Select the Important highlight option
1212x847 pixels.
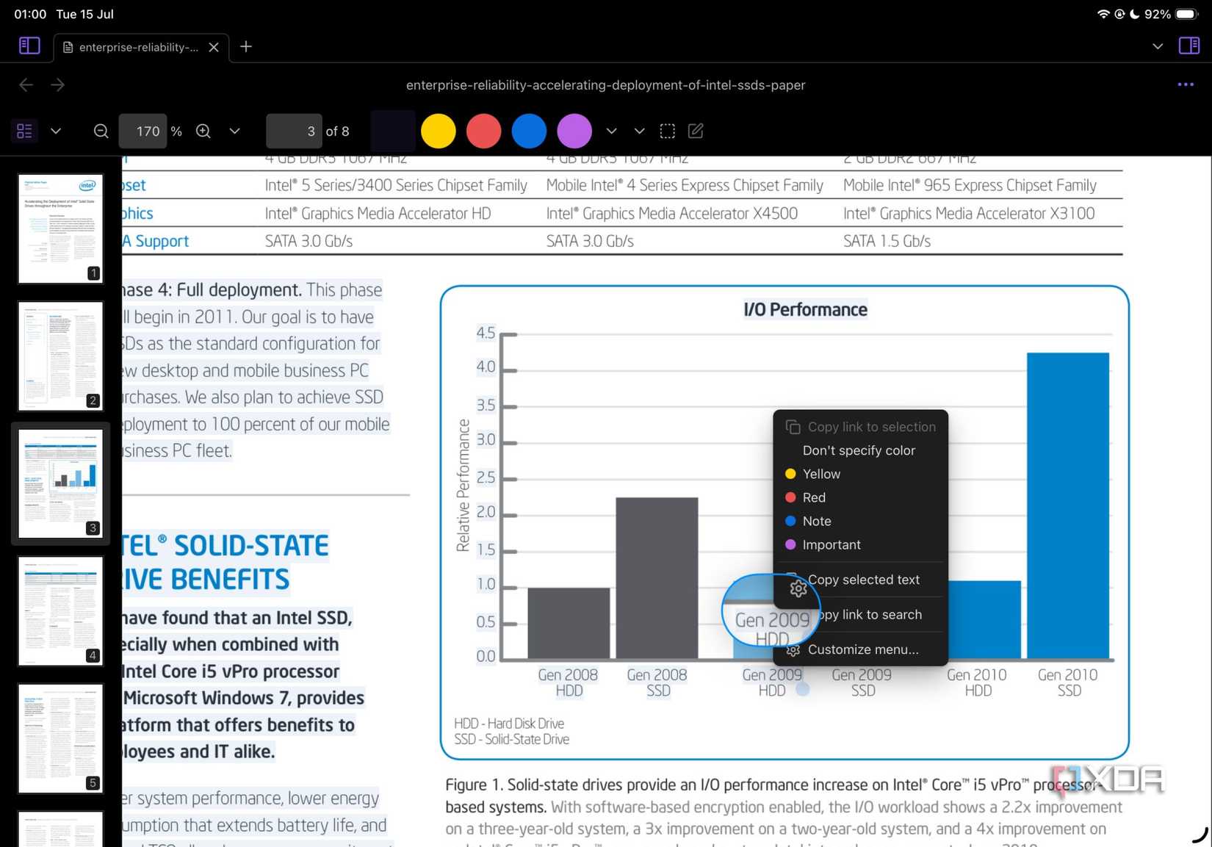pyautogui.click(x=832, y=544)
